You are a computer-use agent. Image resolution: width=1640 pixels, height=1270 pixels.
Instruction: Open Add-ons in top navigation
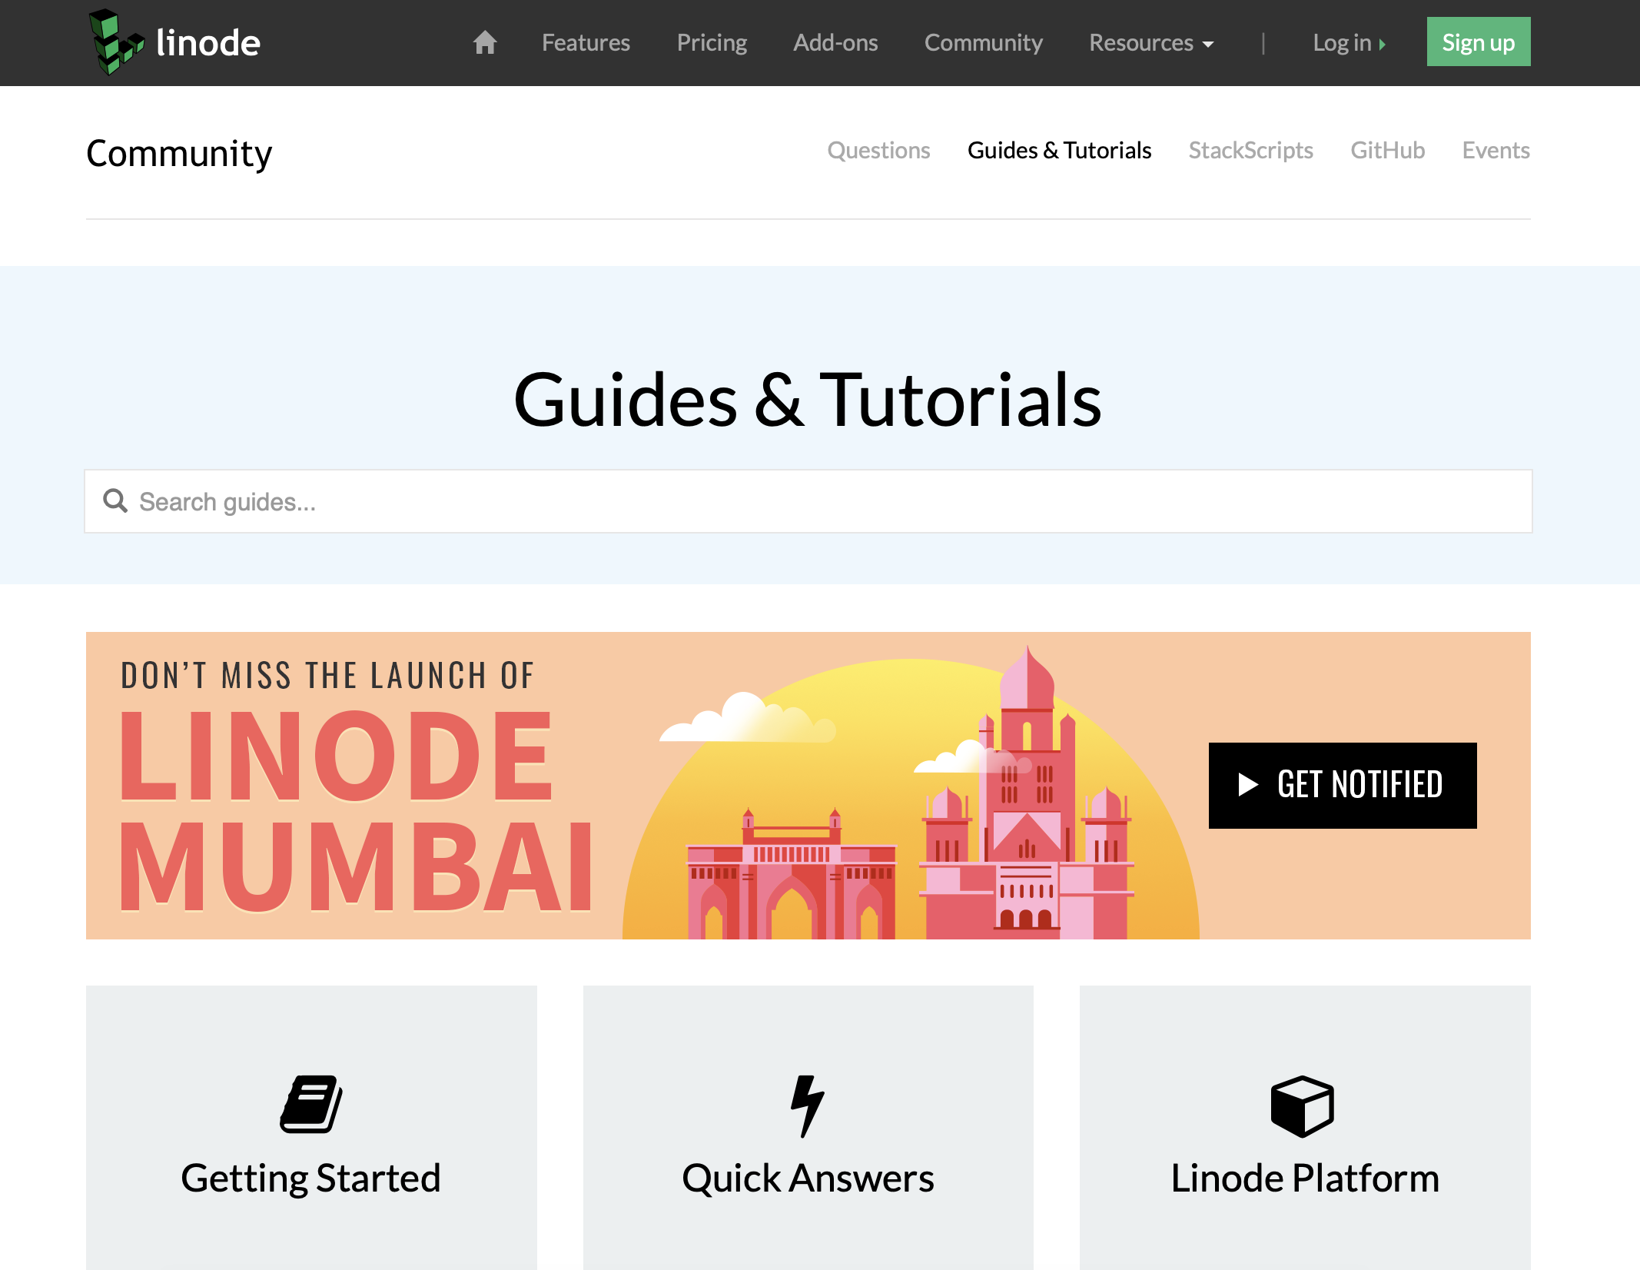pos(835,43)
